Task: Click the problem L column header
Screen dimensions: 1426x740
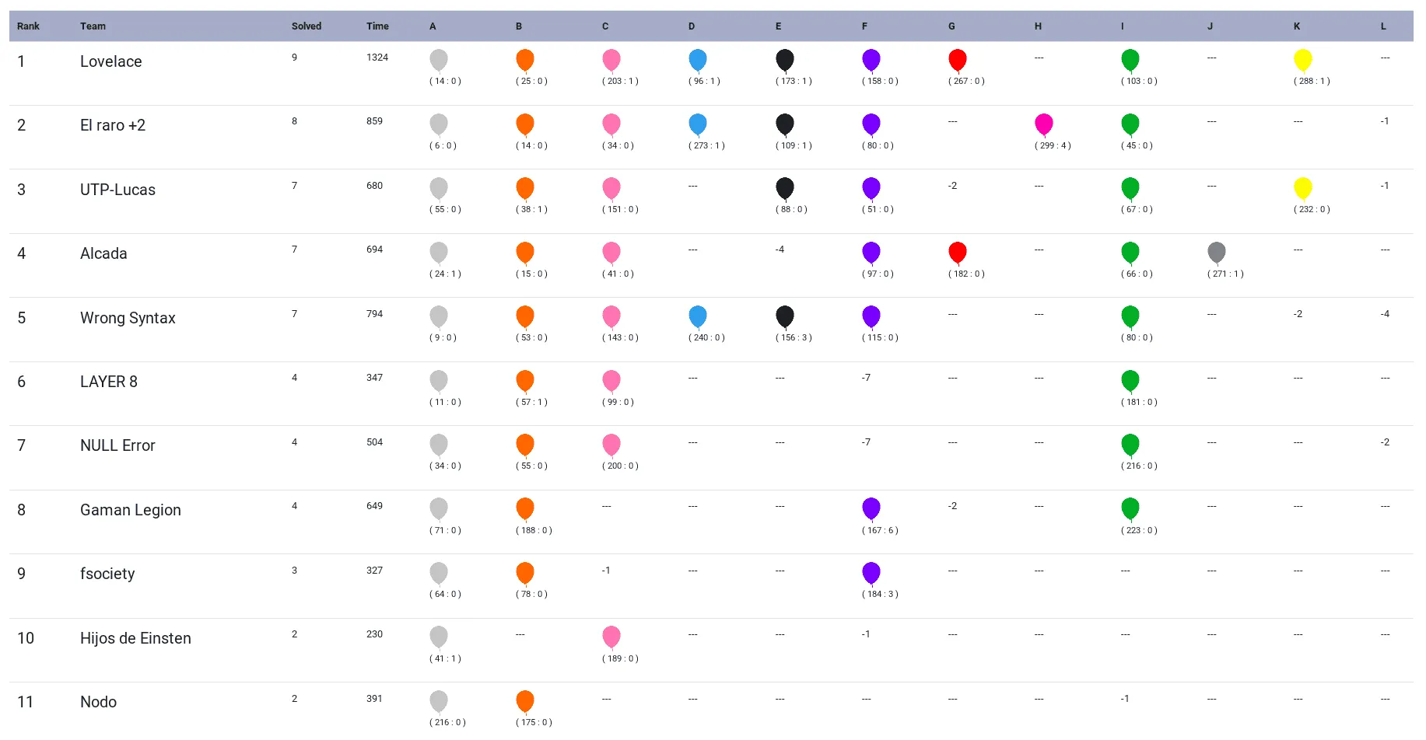Action: point(1382,26)
